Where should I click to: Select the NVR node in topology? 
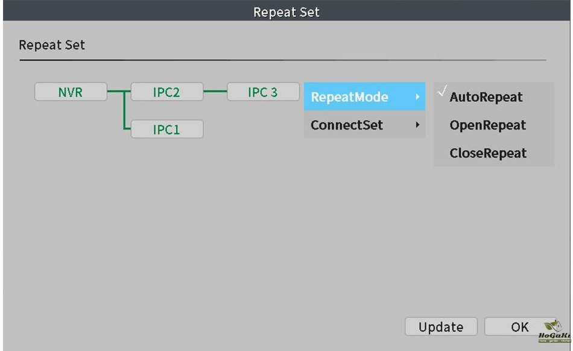point(71,92)
